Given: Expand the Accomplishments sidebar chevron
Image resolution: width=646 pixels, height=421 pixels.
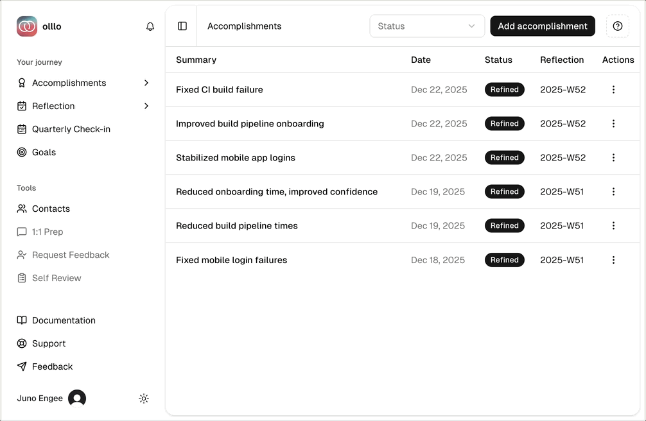Looking at the screenshot, I should [x=146, y=83].
